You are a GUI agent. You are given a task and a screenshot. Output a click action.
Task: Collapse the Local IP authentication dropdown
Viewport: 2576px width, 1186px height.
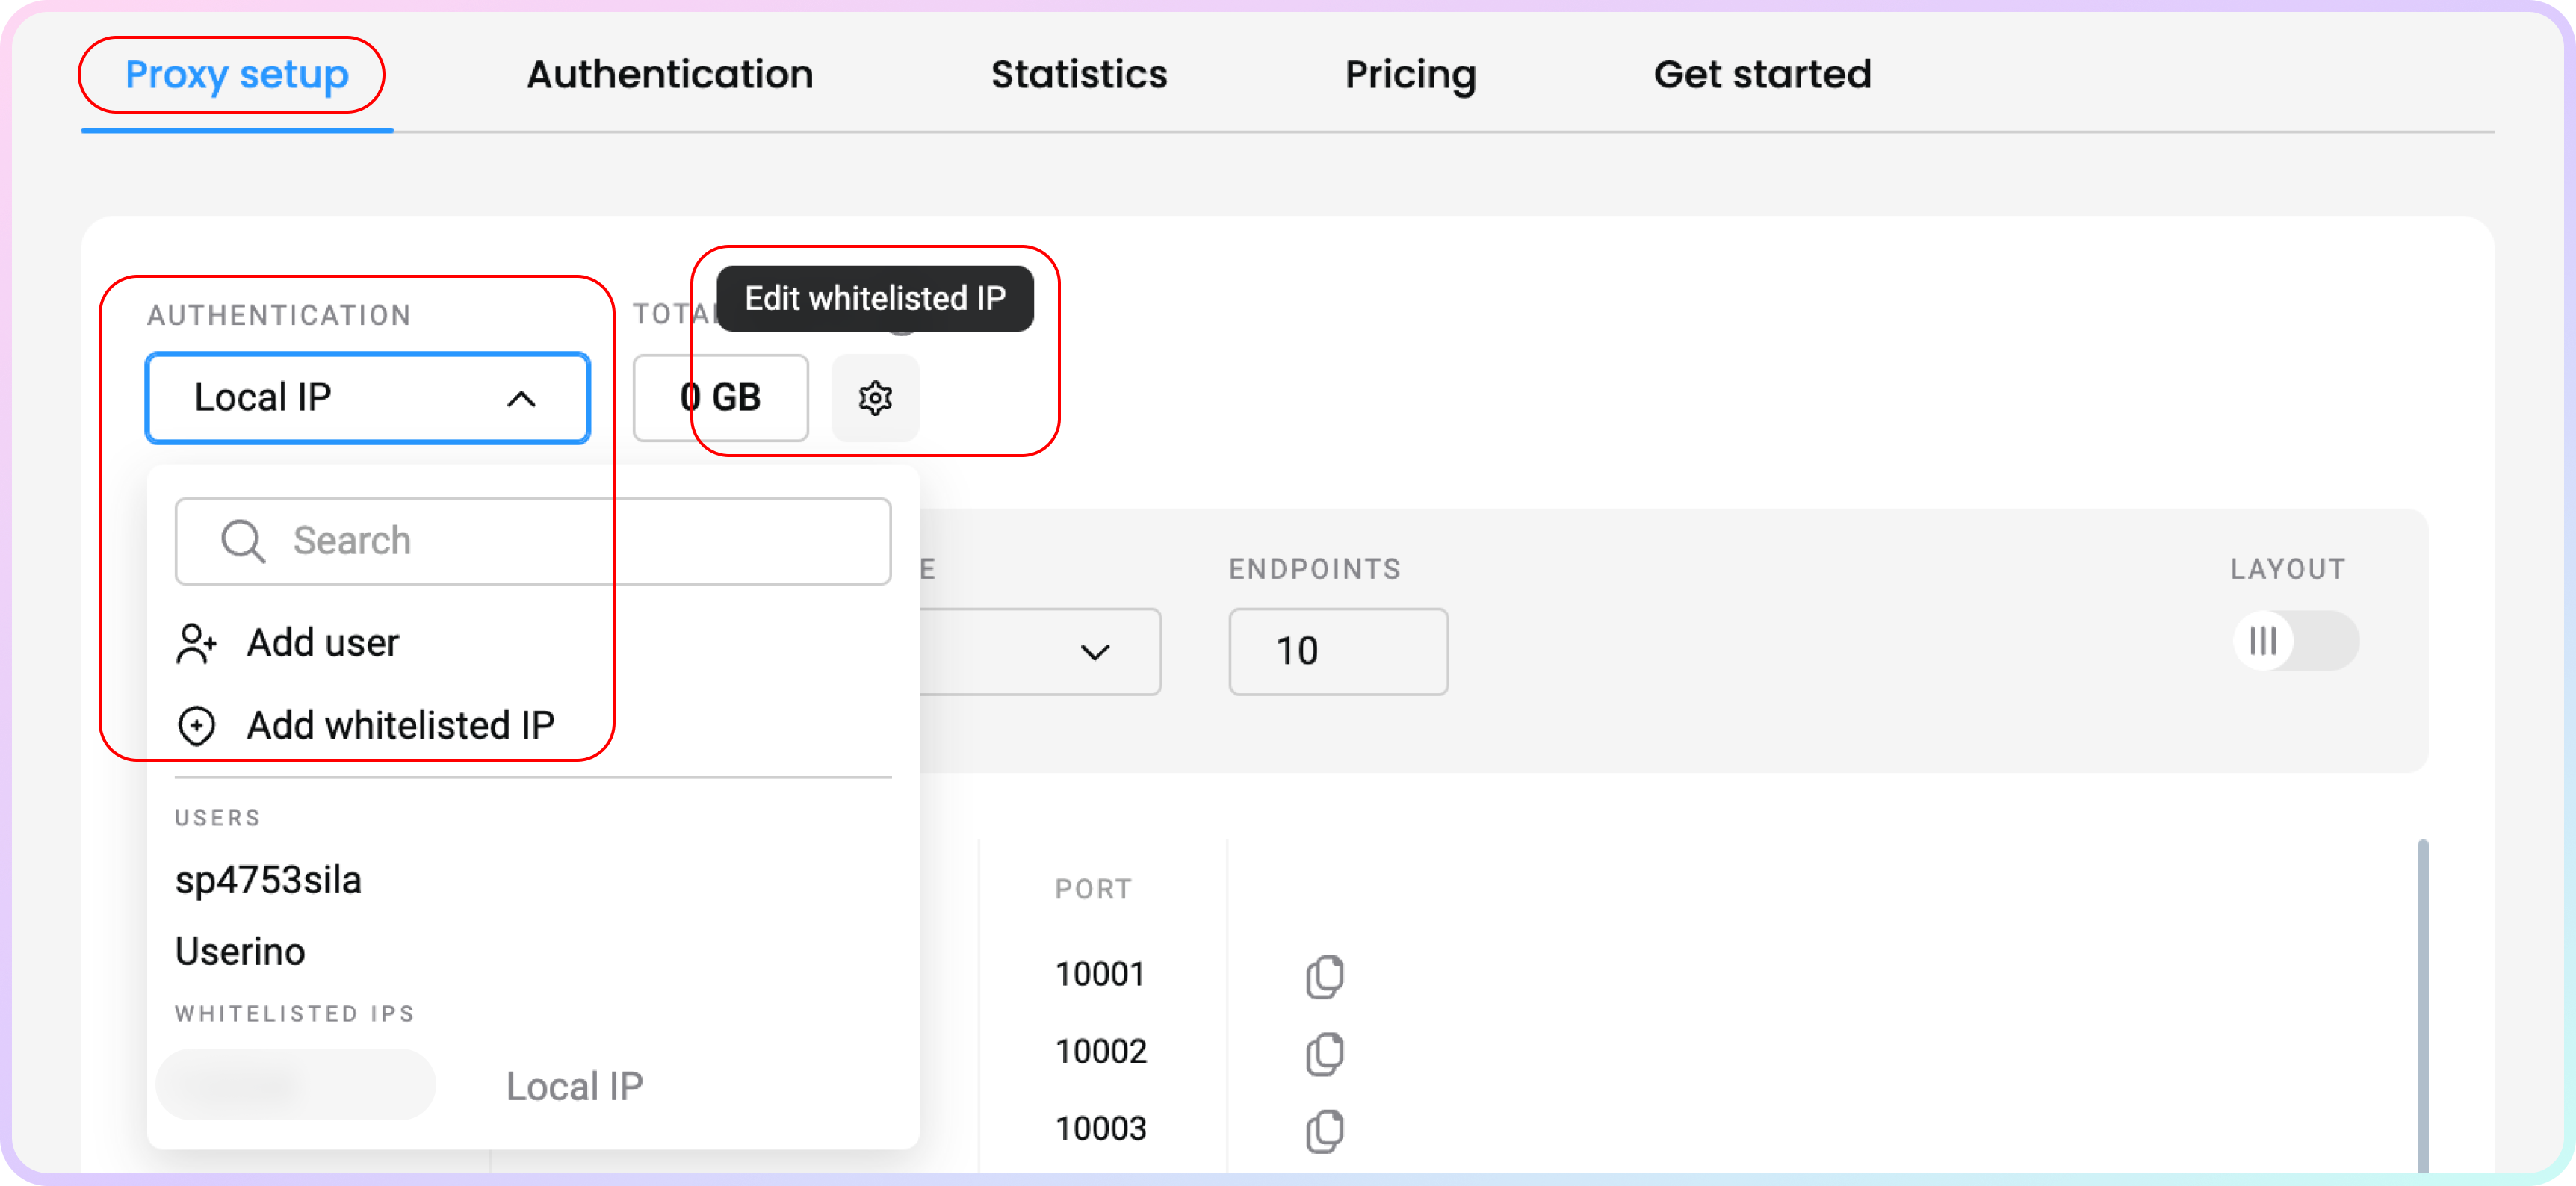point(367,398)
